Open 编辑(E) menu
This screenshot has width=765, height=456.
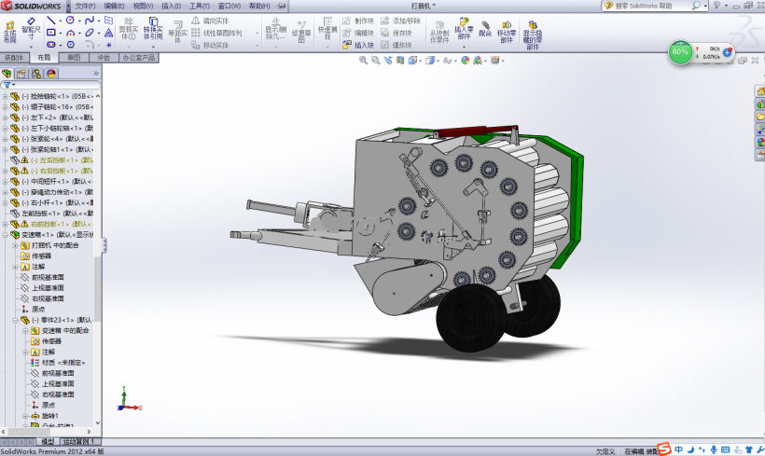[x=114, y=6]
